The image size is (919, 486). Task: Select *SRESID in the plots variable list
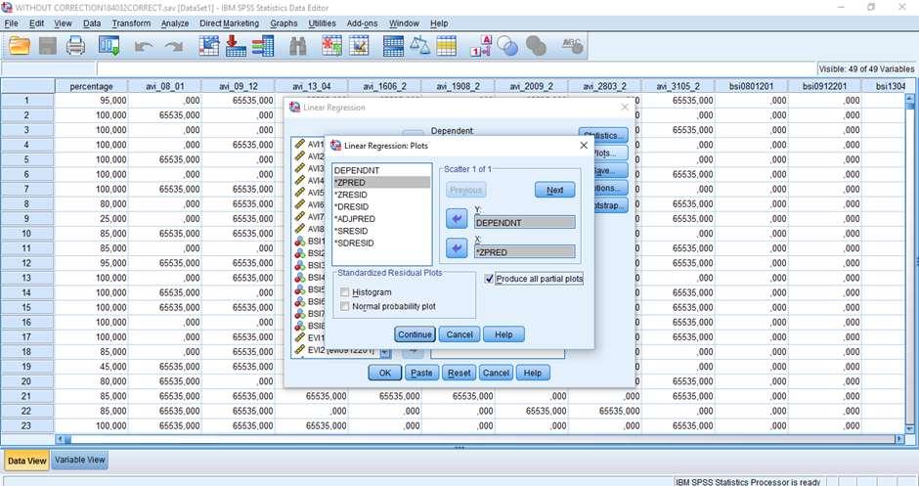click(381, 231)
